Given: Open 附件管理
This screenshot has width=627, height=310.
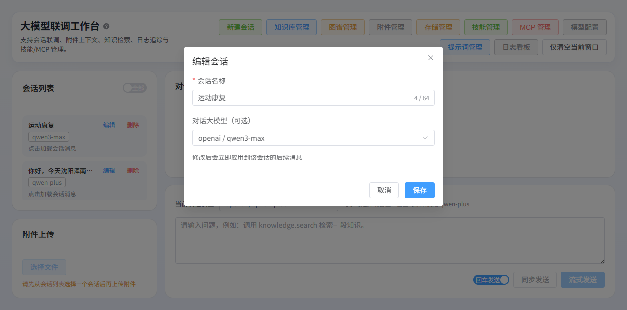Looking at the screenshot, I should tap(391, 27).
